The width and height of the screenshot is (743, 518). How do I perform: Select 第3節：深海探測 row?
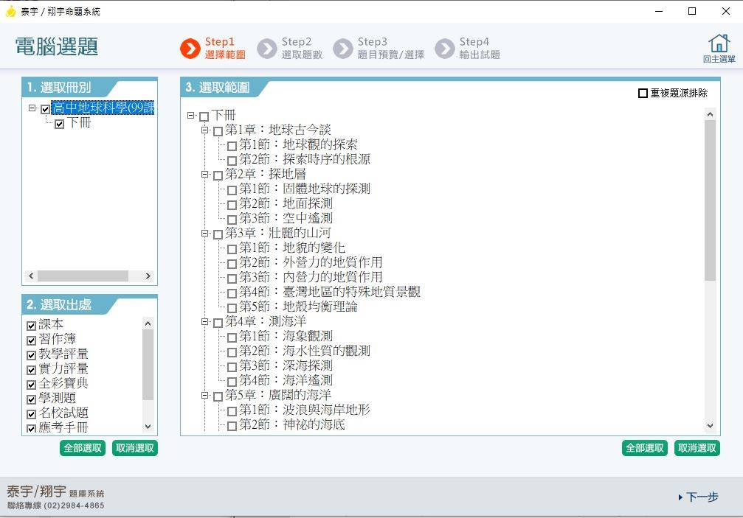[286, 365]
